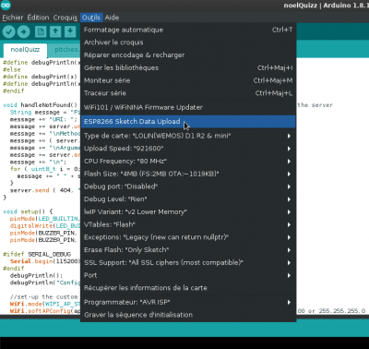
Task: Open the Moniteur série menu entry
Action: pyautogui.click(x=188, y=80)
